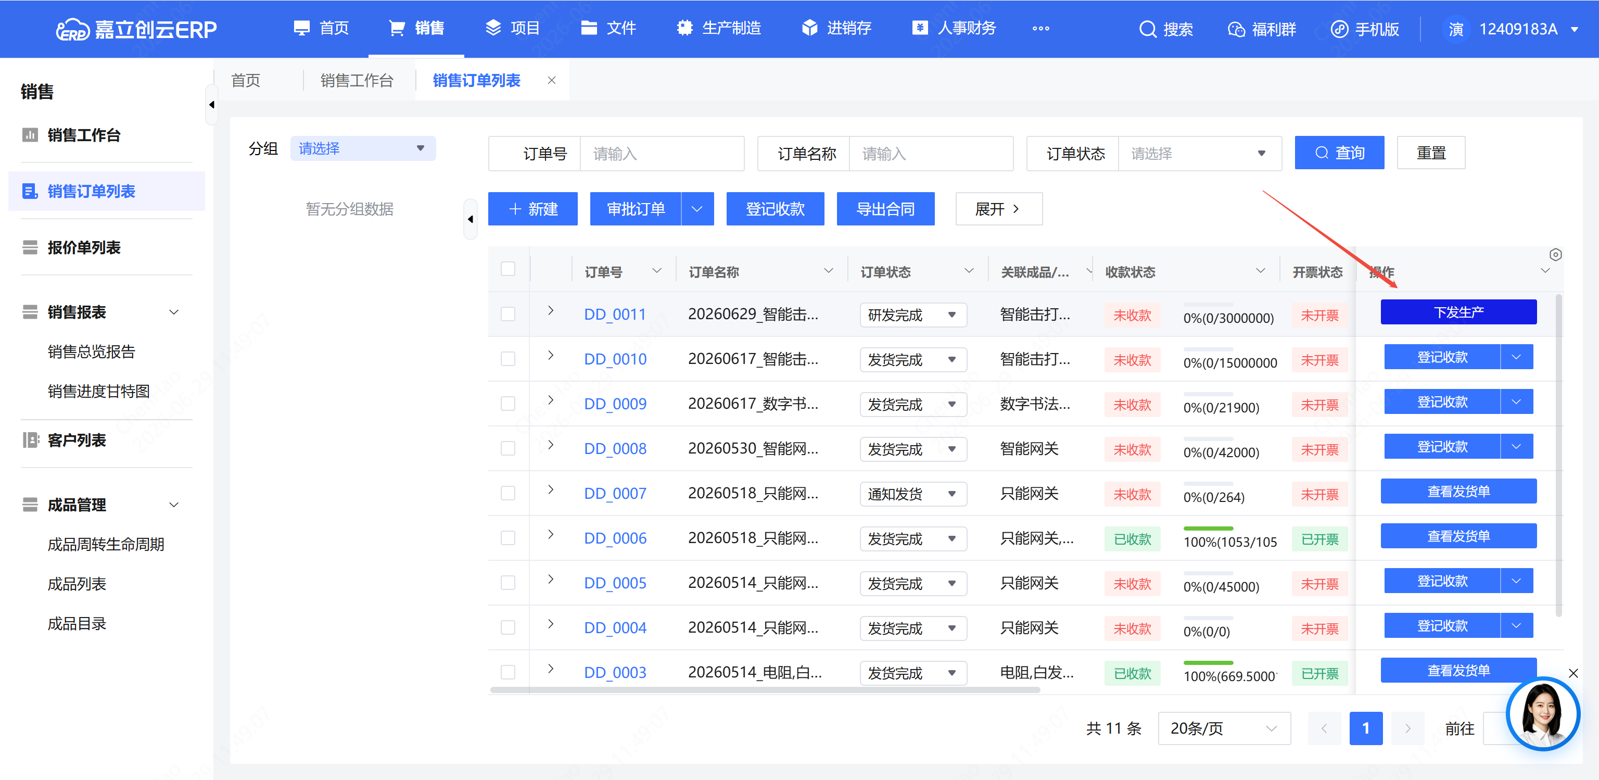Screen dimensions: 1599x780
Task: Open 成品周转生命周期 in sidebar
Action: (106, 544)
